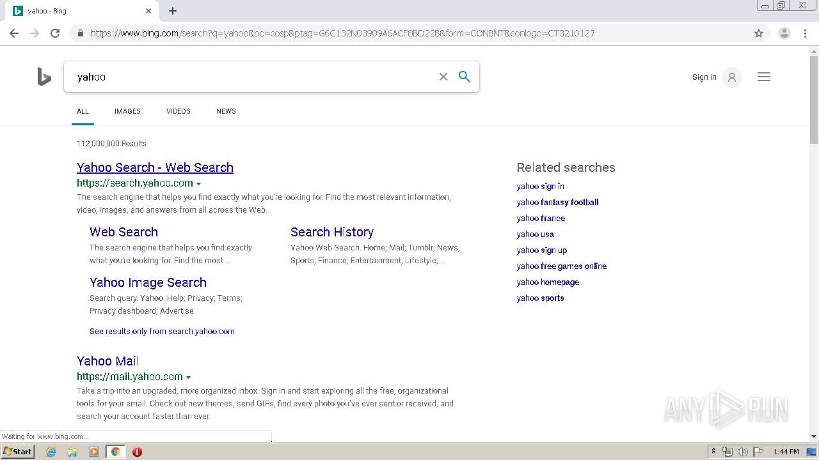Click the browser address bar URL
This screenshot has width=819, height=460.
(x=342, y=33)
